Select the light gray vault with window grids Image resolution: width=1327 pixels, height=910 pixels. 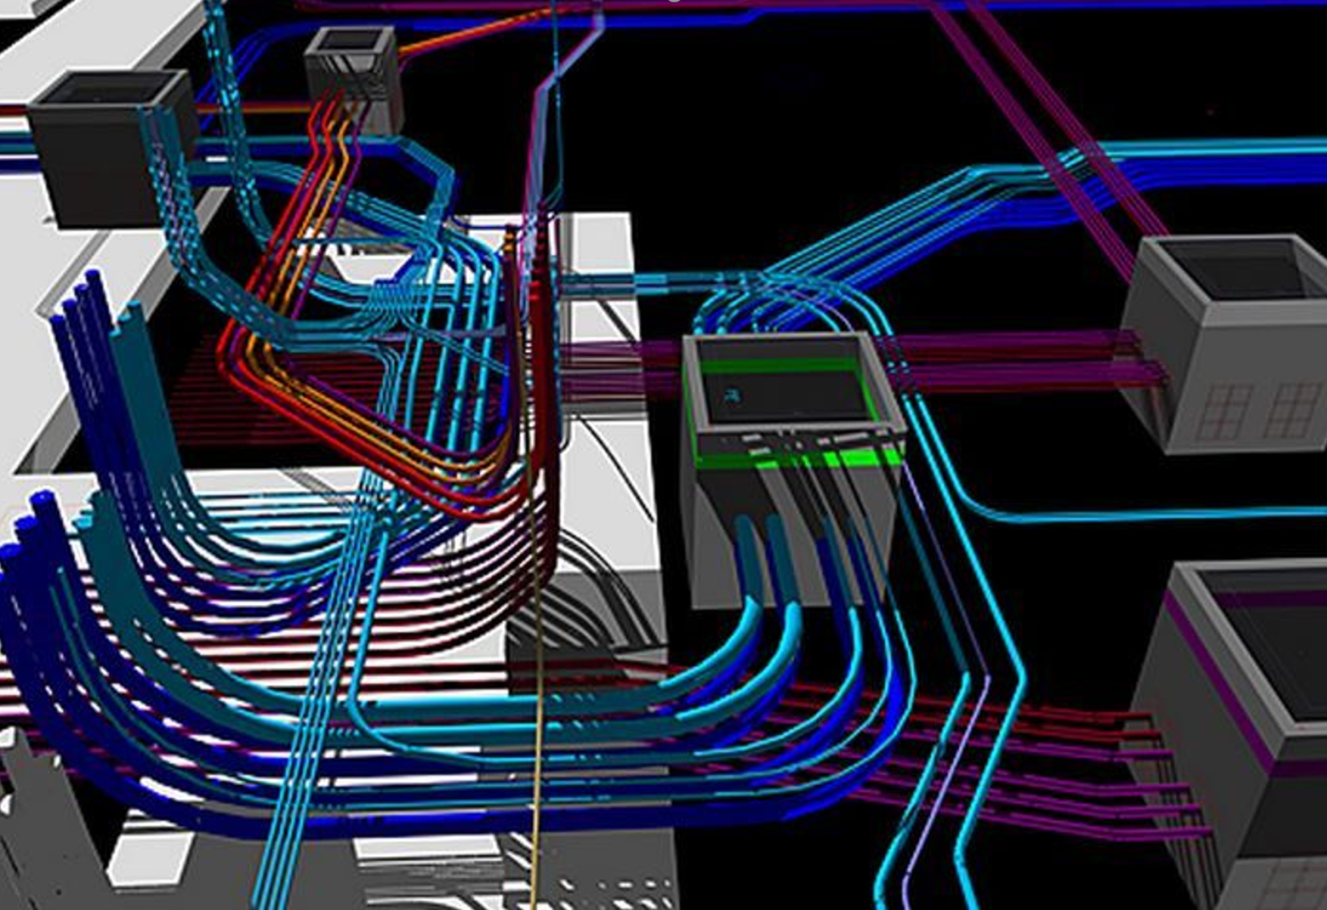tap(1227, 342)
